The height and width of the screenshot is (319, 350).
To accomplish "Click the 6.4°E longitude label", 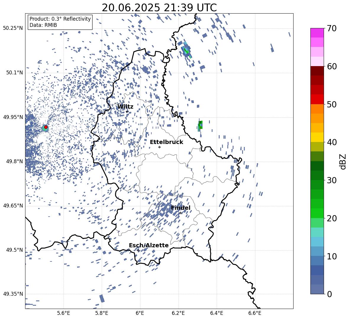I will [x=216, y=313].
